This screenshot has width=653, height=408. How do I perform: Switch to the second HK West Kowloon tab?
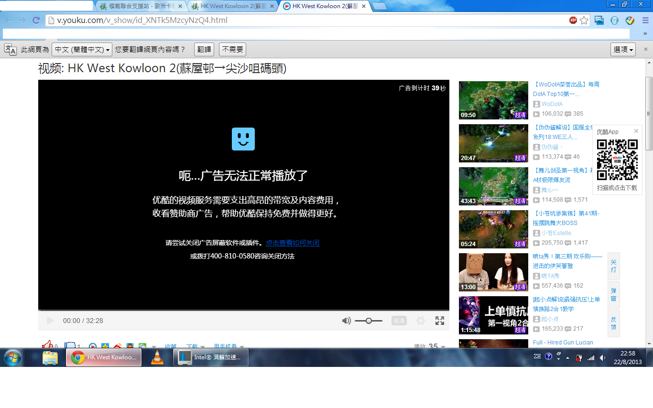click(232, 6)
